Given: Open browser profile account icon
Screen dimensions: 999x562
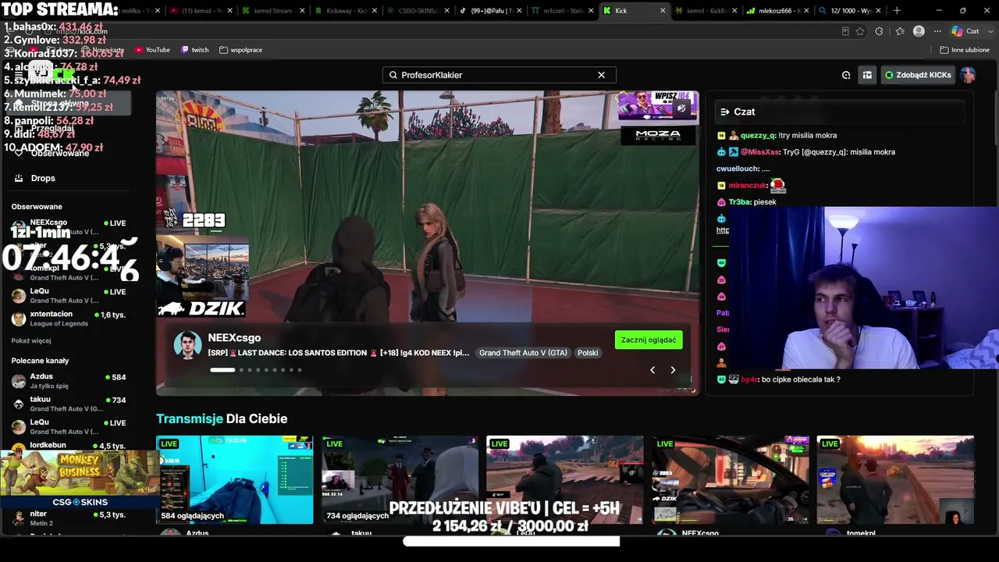Looking at the screenshot, I should click(919, 31).
